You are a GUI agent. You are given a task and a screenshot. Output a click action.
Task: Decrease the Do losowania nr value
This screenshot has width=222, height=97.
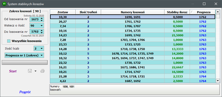[x=41, y=33]
